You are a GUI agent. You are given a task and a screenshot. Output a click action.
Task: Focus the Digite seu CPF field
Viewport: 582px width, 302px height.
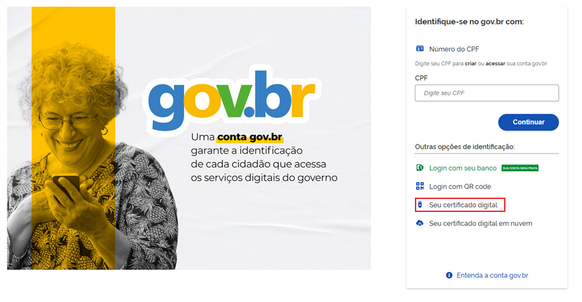486,93
